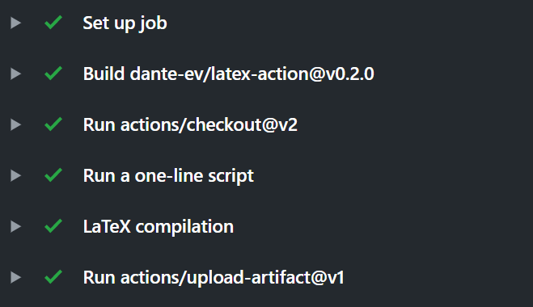Click success check icon for one-line script step

click(53, 175)
